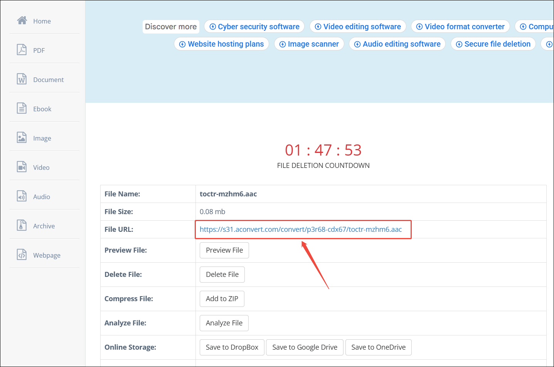Screen dimensions: 554x367
Task: Select the Webpage converter icon
Action: tap(22, 255)
